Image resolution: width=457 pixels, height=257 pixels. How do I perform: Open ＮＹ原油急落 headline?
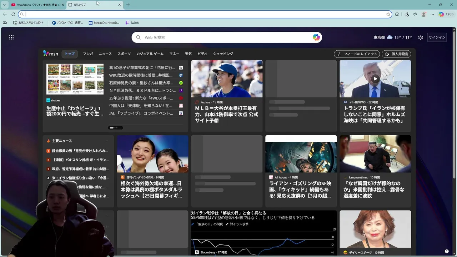point(142,91)
